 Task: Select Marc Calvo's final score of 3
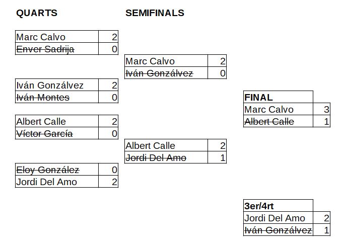322,110
